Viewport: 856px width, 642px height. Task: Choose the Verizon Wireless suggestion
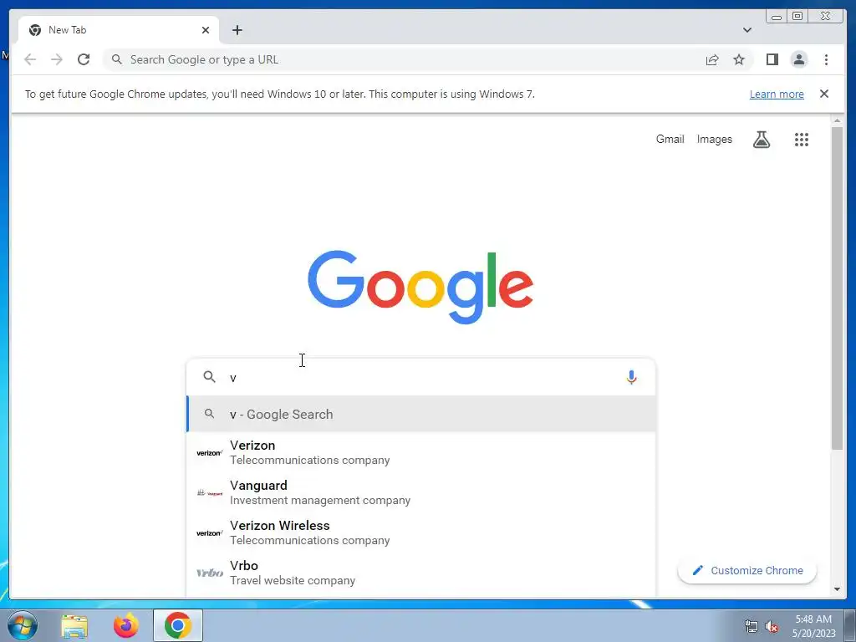(420, 532)
